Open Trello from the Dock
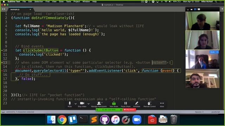Screen dimensions: 225x126 (73, 119)
